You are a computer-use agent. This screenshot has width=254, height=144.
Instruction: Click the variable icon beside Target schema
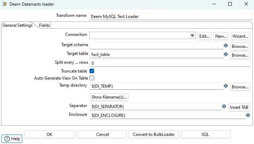(226, 45)
